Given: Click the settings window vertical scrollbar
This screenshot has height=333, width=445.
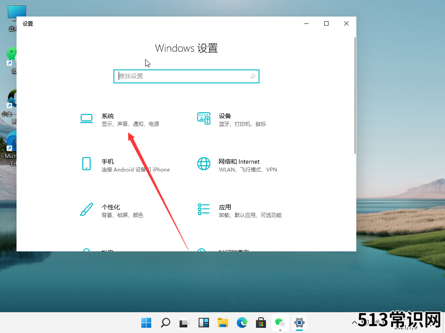Looking at the screenshot, I should pyautogui.click(x=355, y=96).
